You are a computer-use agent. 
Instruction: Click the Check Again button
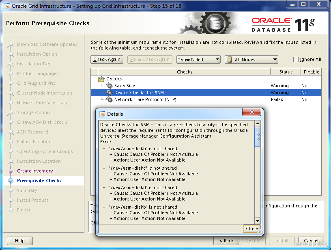point(107,60)
